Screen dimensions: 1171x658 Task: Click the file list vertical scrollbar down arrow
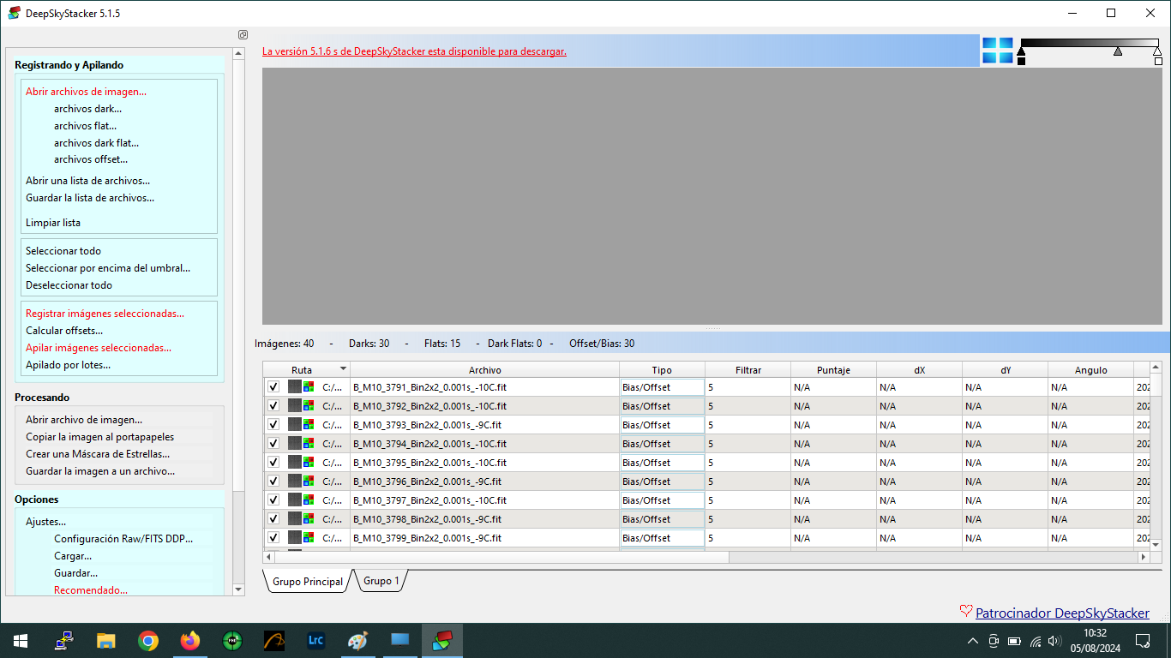point(1155,544)
